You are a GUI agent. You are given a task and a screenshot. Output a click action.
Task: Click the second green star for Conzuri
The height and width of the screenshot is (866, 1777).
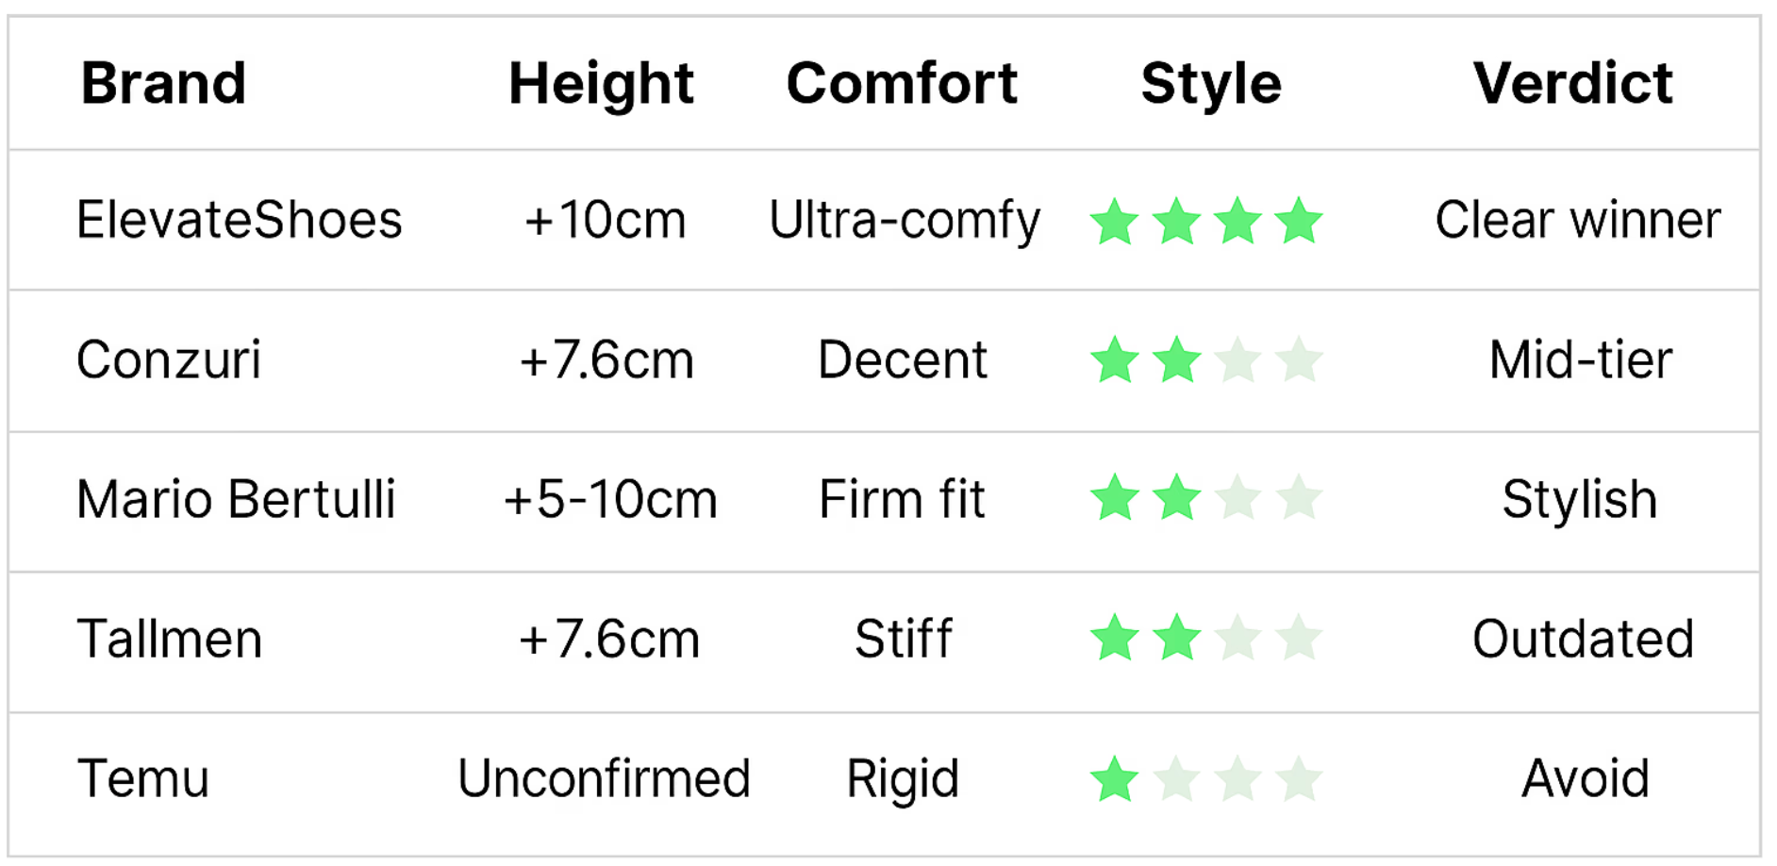(1176, 361)
